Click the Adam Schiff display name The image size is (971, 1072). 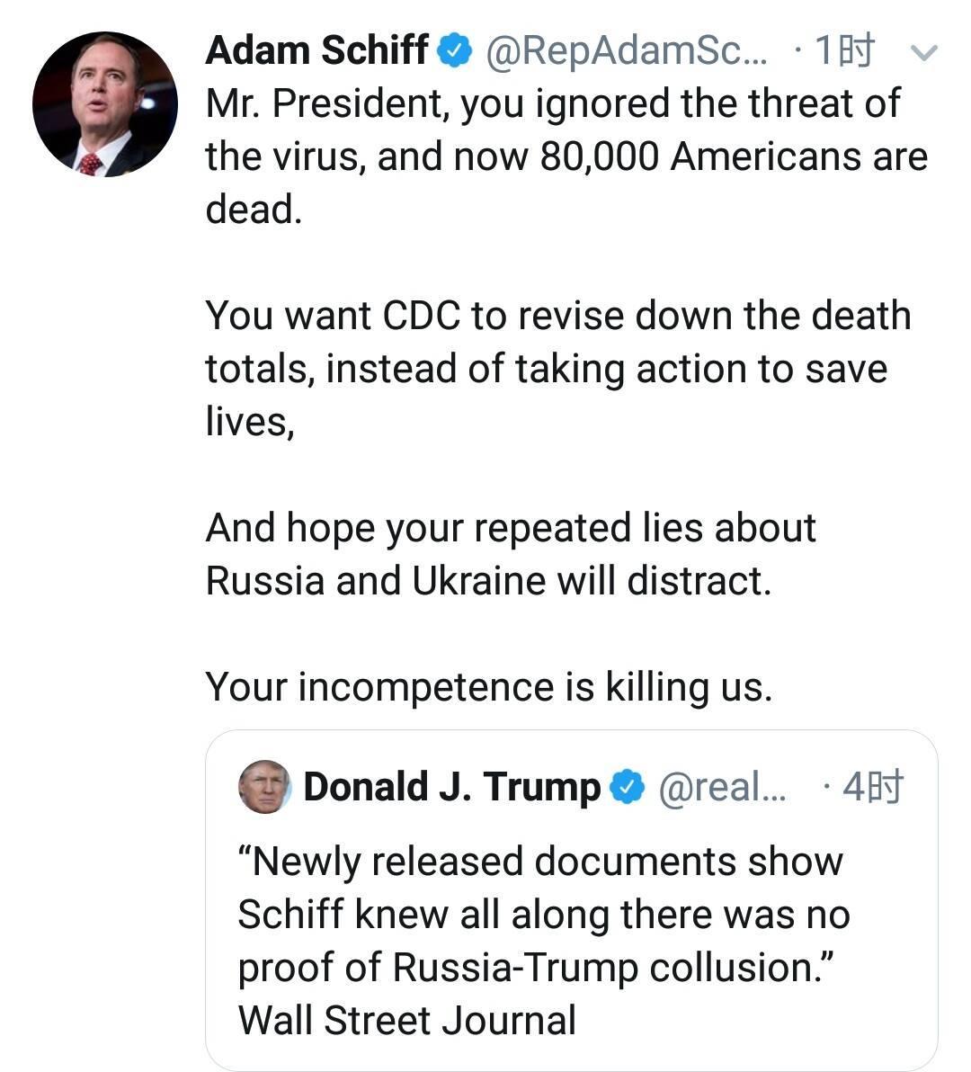pos(316,51)
